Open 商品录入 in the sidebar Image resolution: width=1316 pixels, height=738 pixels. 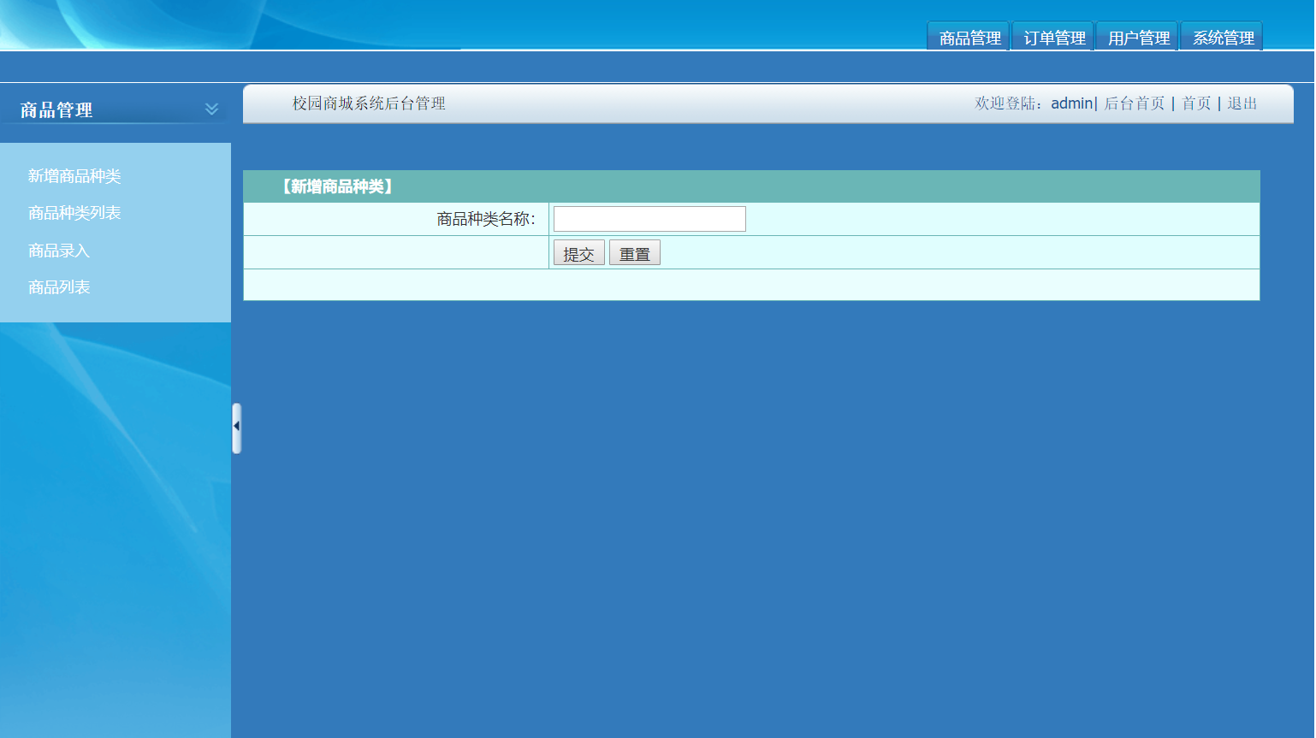(59, 251)
